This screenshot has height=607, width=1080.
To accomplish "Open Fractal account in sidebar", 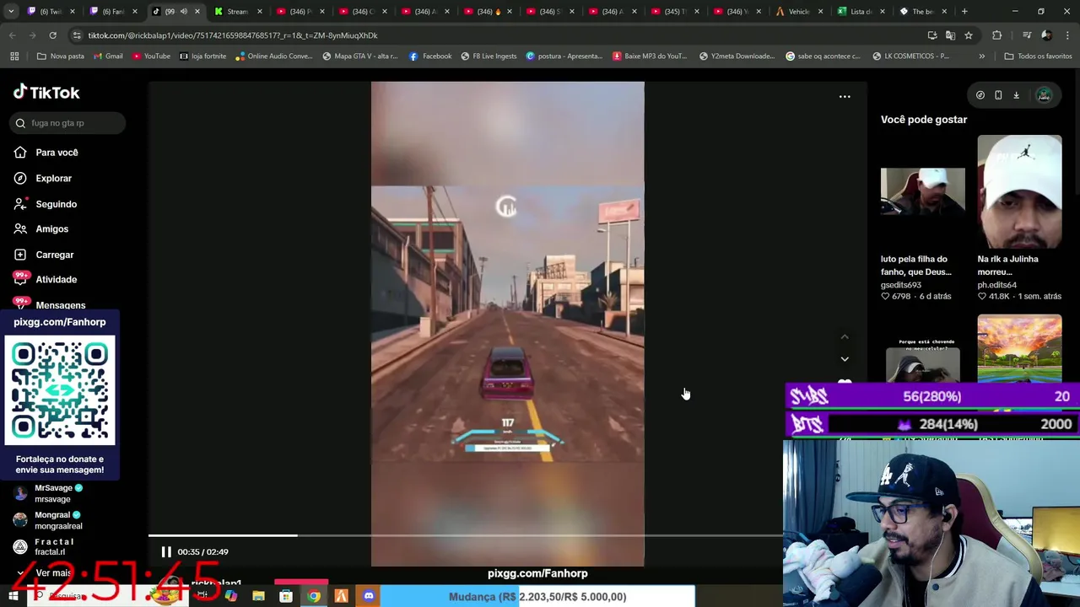I will point(55,546).
